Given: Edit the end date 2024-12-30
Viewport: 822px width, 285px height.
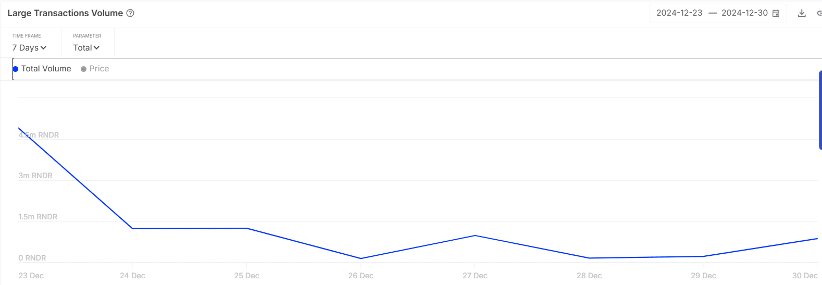Looking at the screenshot, I should [x=744, y=13].
